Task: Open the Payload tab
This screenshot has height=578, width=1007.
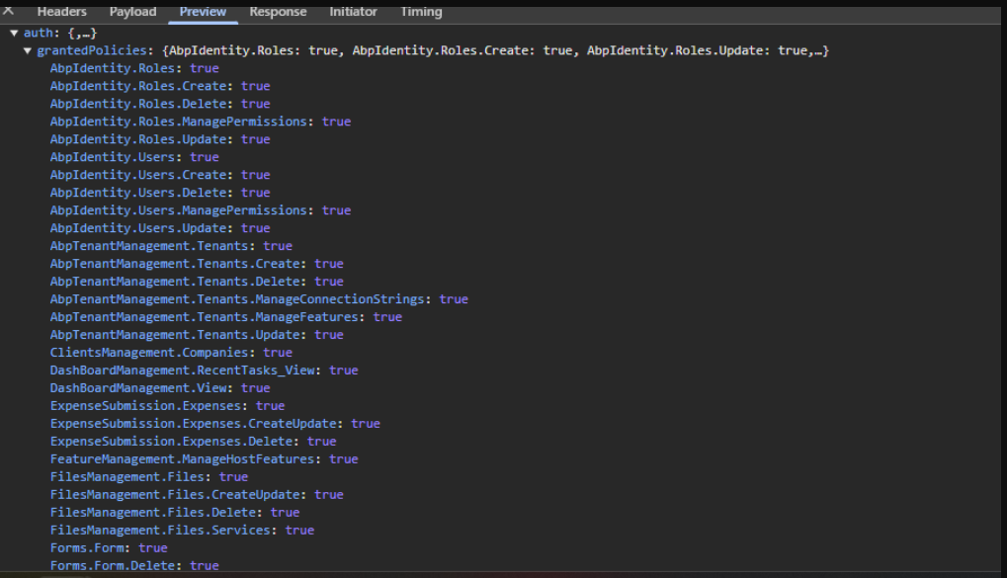Action: pos(132,12)
